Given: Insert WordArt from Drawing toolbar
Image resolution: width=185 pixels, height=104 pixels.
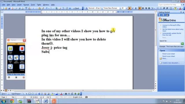Looking at the screenshot, I should tap(39, 94).
